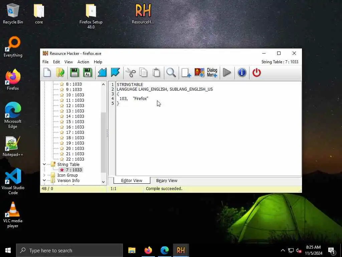Click the Save As floppy icon

point(88,73)
